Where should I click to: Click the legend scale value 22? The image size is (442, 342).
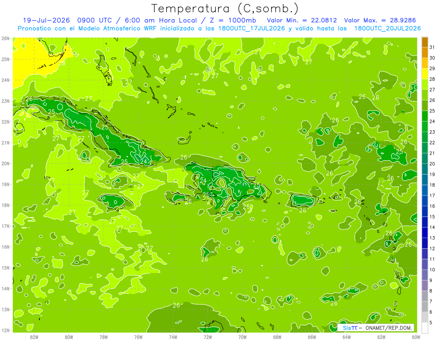click(x=432, y=143)
